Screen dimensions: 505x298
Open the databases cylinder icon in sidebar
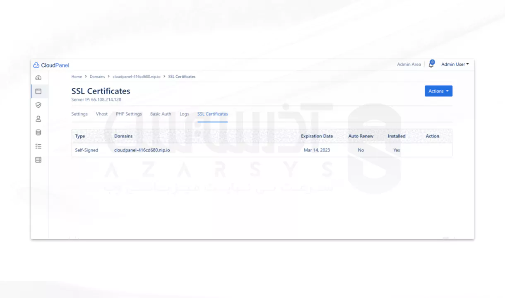tap(38, 132)
